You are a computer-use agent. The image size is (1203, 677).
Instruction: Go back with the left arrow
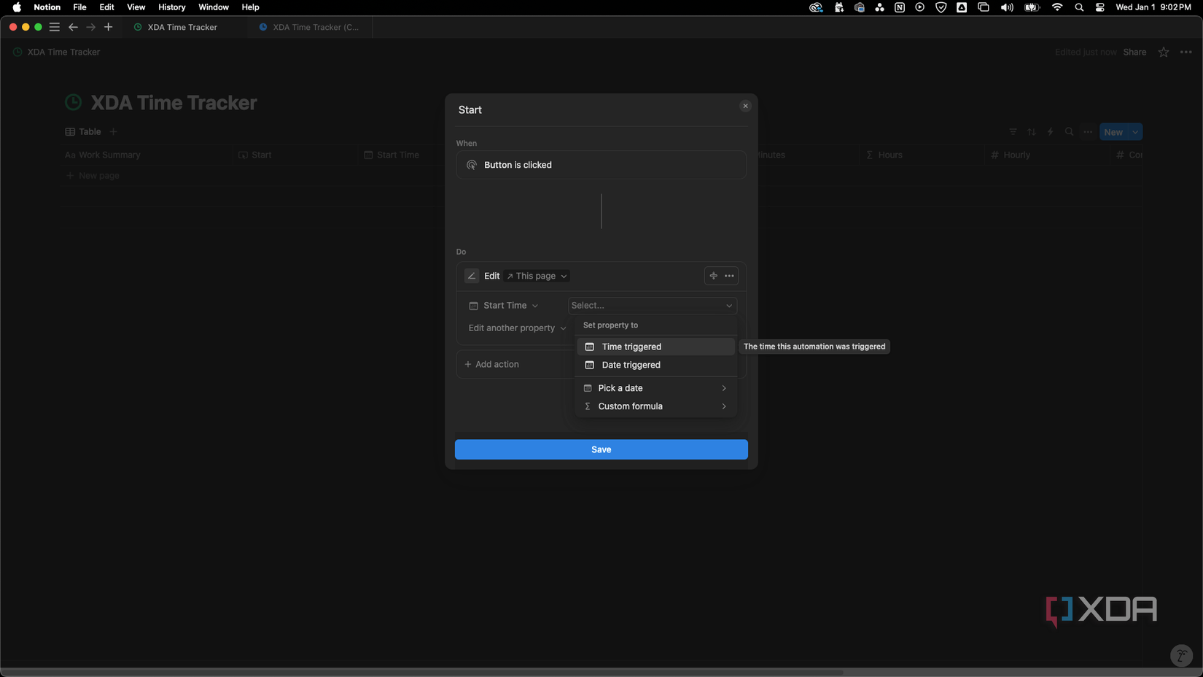(73, 27)
